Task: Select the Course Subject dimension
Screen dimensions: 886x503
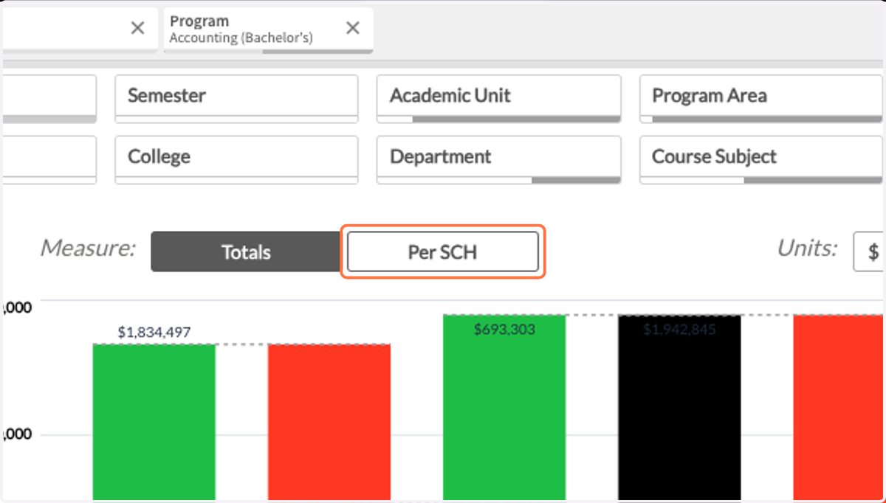Action: click(x=761, y=159)
